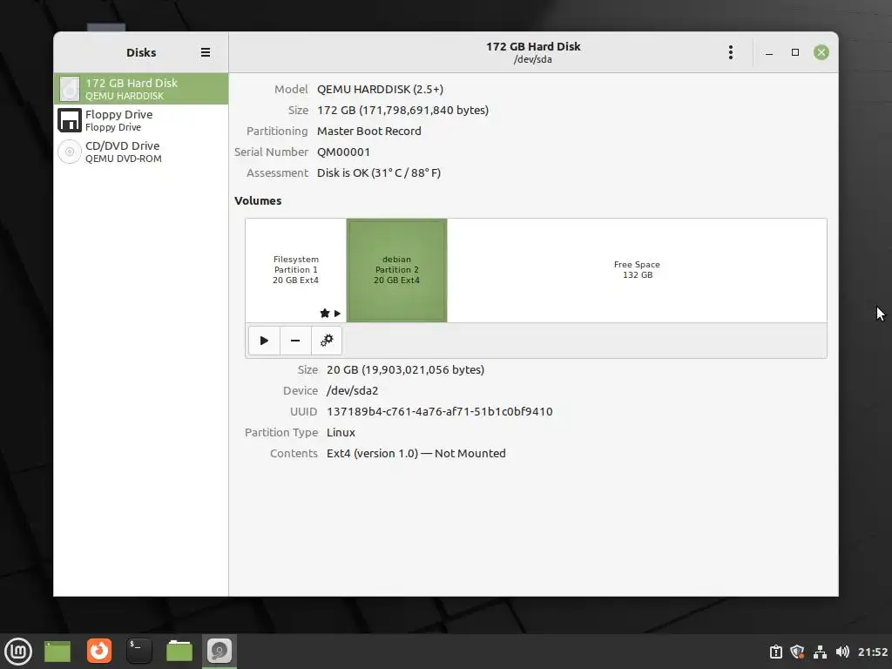Viewport: 892px width, 669px height.
Task: Open the Disks application hamburger menu
Action: click(x=206, y=52)
